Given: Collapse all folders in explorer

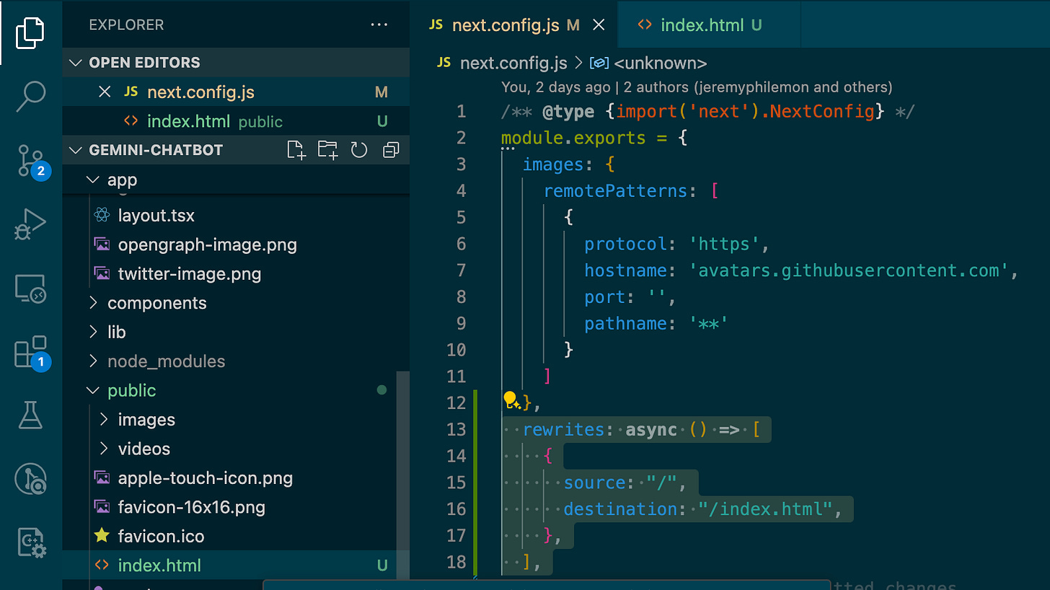Looking at the screenshot, I should [391, 150].
